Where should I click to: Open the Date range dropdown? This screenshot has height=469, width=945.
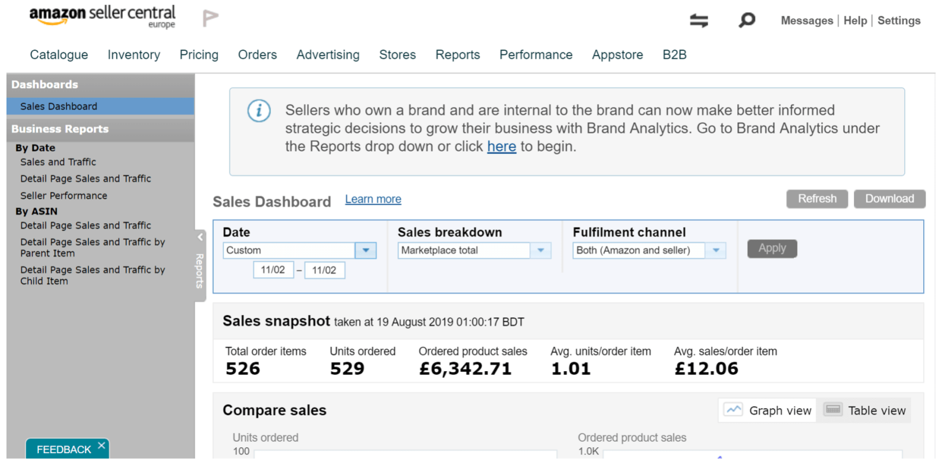(366, 250)
